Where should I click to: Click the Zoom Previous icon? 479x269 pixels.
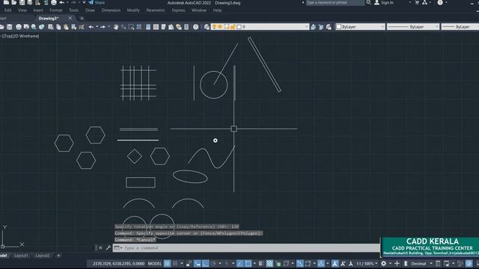[x=139, y=27]
